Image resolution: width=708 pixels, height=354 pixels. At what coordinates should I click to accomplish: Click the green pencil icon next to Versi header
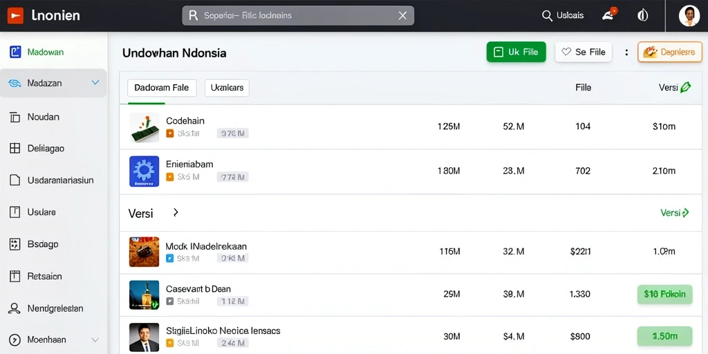point(685,87)
